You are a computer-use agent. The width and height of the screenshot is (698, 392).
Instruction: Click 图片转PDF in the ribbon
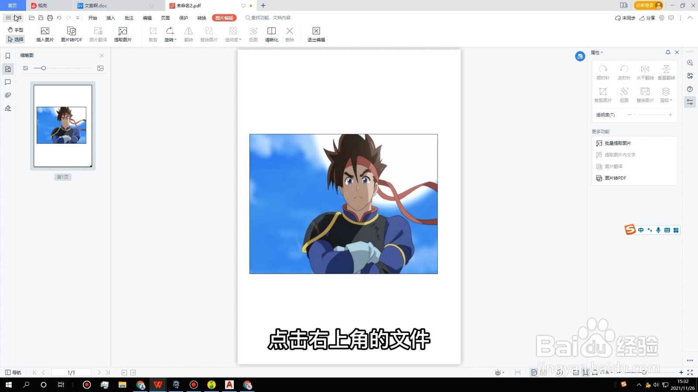[72, 34]
